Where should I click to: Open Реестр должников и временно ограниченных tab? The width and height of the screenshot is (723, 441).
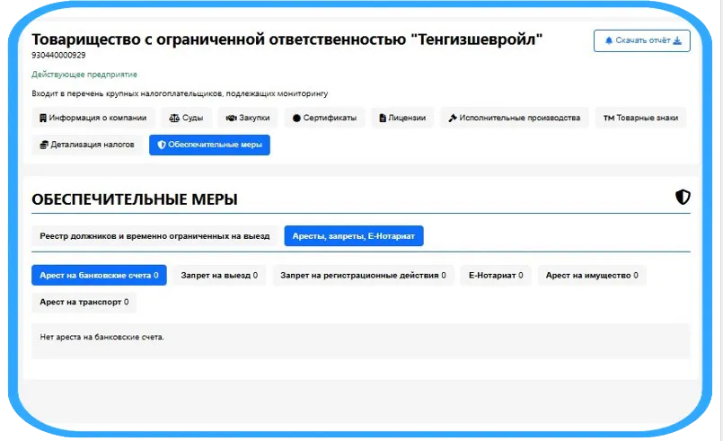point(154,235)
